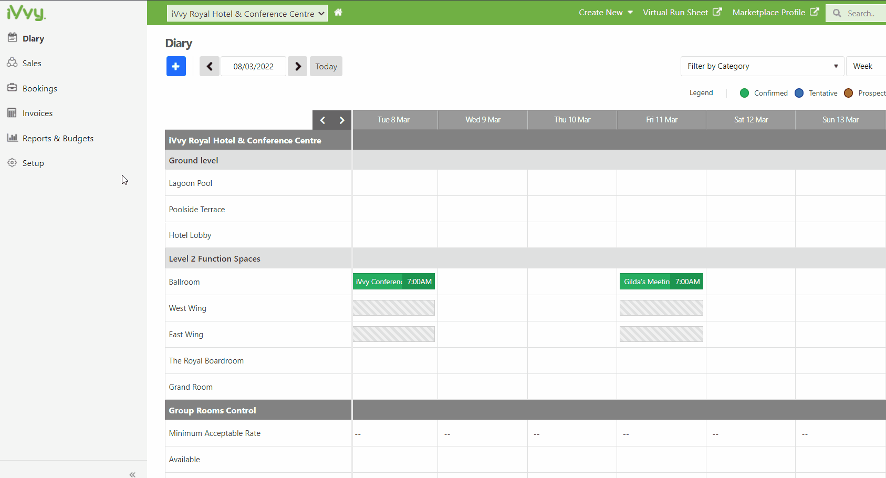Select The Royal Boardroom row label

(206, 361)
